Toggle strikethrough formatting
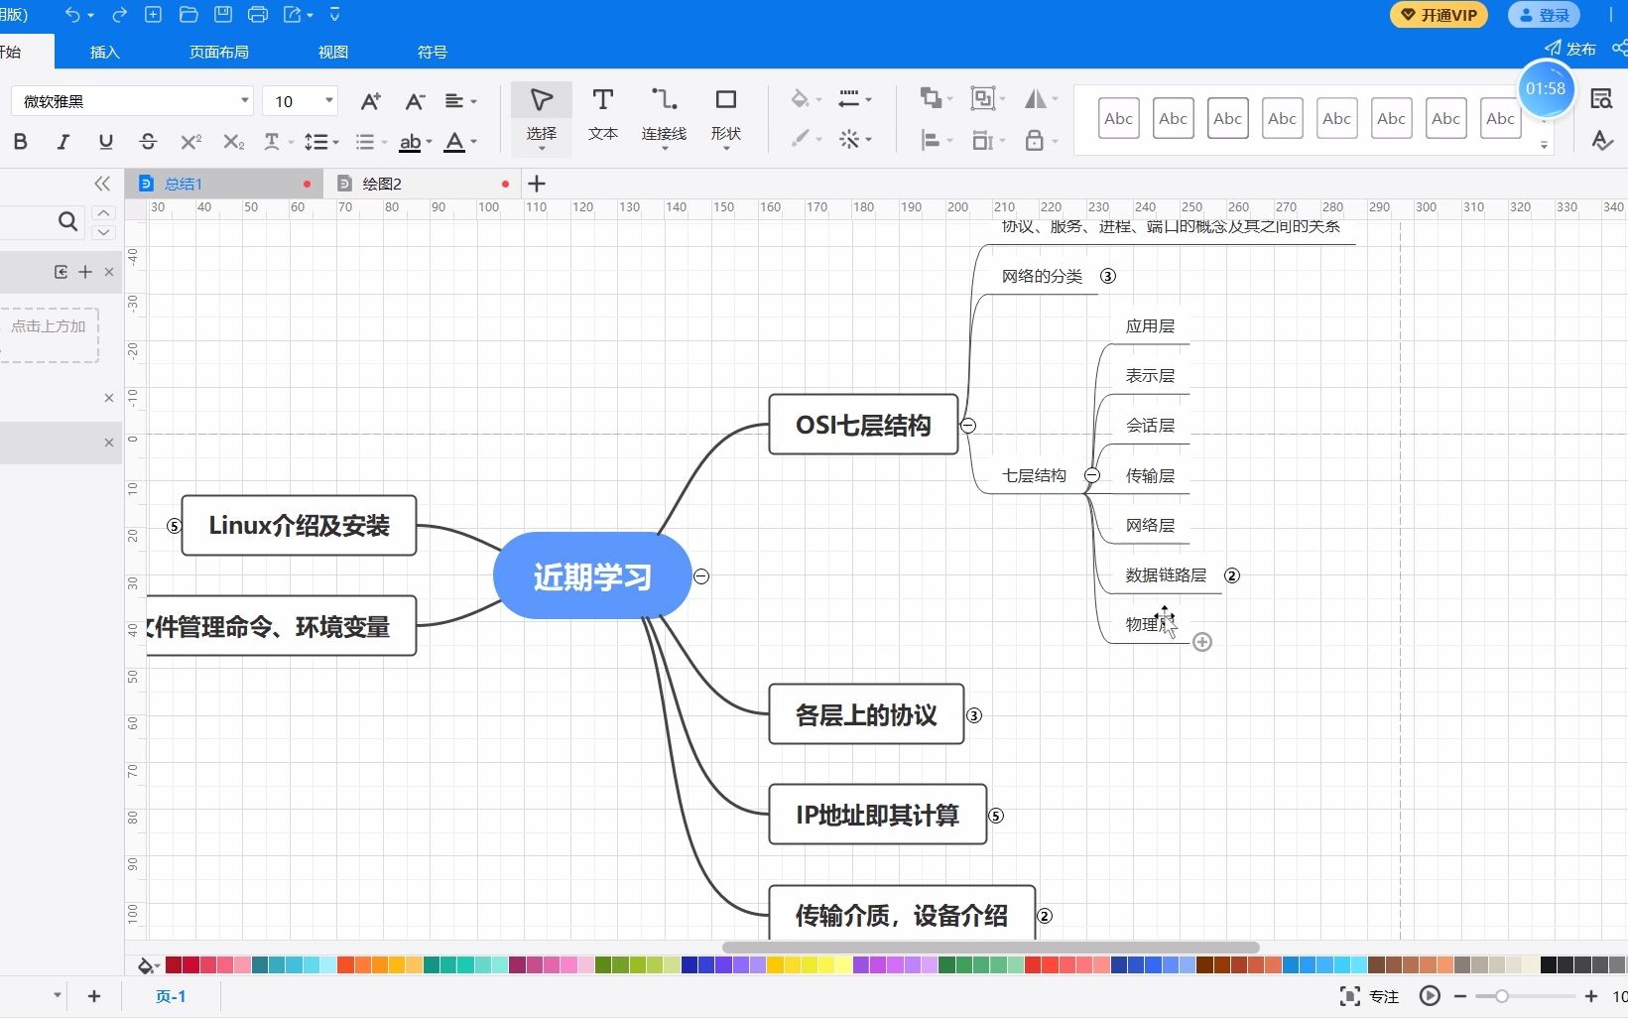Screen dimensions: 1628x1018 pyautogui.click(x=148, y=142)
